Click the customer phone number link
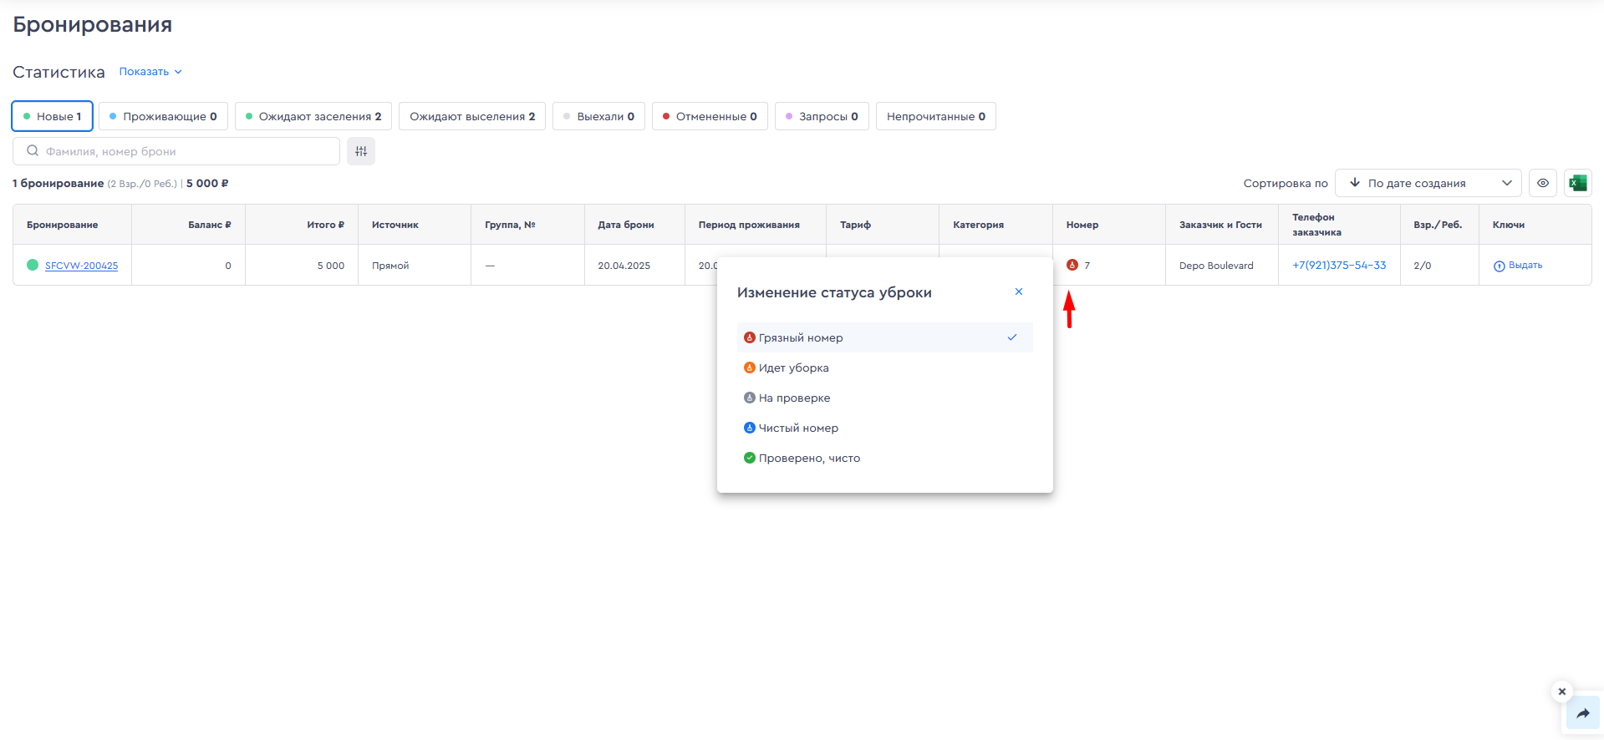The width and height of the screenshot is (1604, 740). (1338, 265)
